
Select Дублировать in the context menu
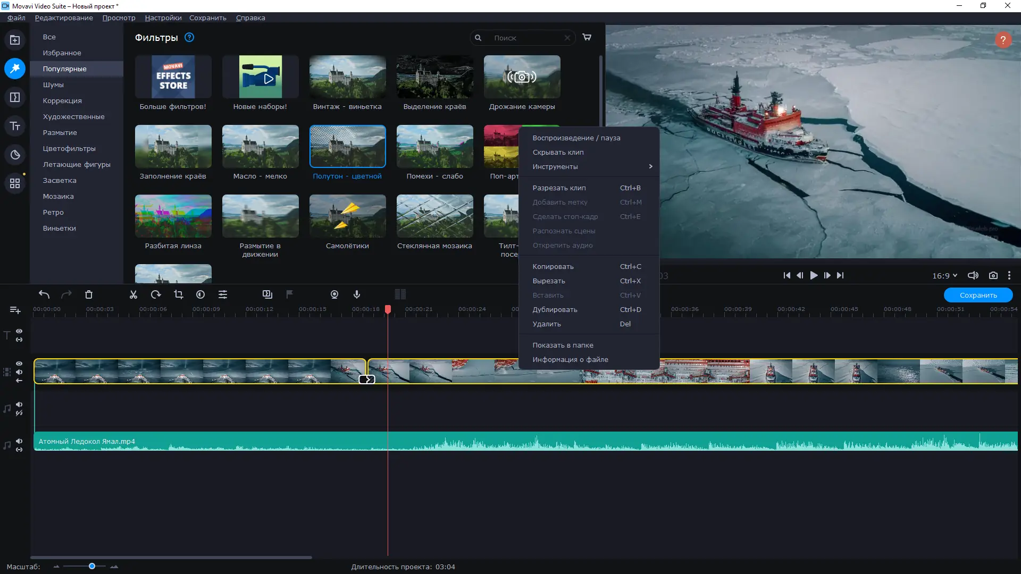(554, 309)
